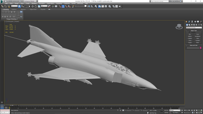Click the Unlink Selection icon

point(5,6)
